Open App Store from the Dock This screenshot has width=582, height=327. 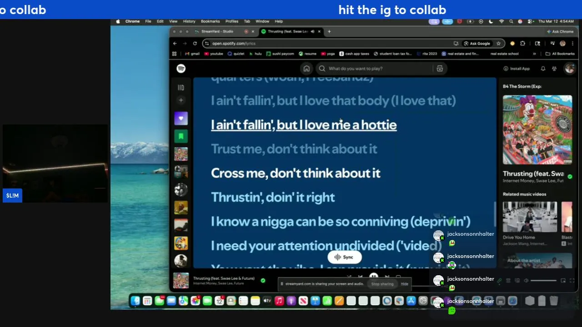[x=411, y=301]
